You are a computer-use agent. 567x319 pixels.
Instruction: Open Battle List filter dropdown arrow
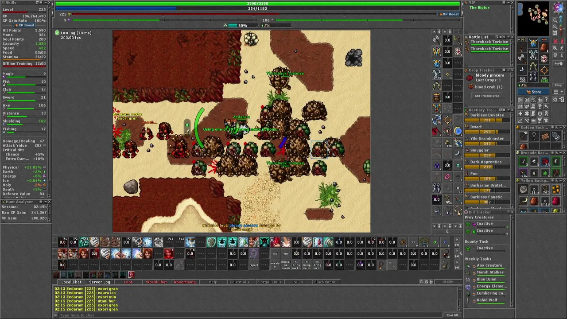pyautogui.click(x=504, y=37)
